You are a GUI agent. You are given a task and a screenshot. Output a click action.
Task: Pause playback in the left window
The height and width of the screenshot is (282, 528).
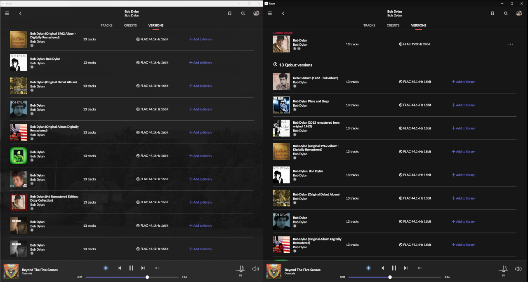131,268
